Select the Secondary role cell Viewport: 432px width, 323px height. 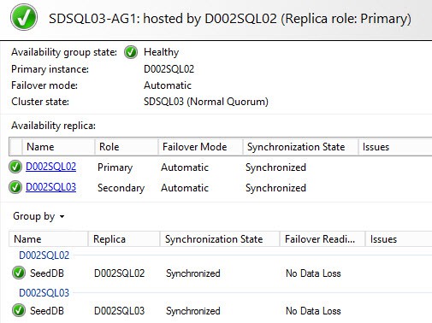click(121, 188)
